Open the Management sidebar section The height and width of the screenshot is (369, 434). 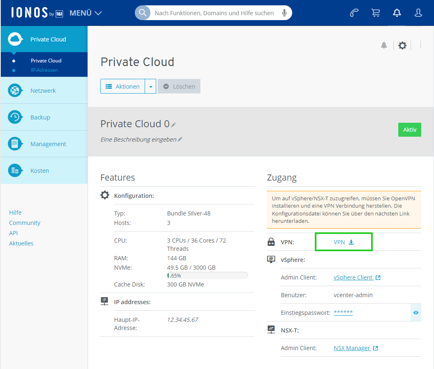pos(44,144)
